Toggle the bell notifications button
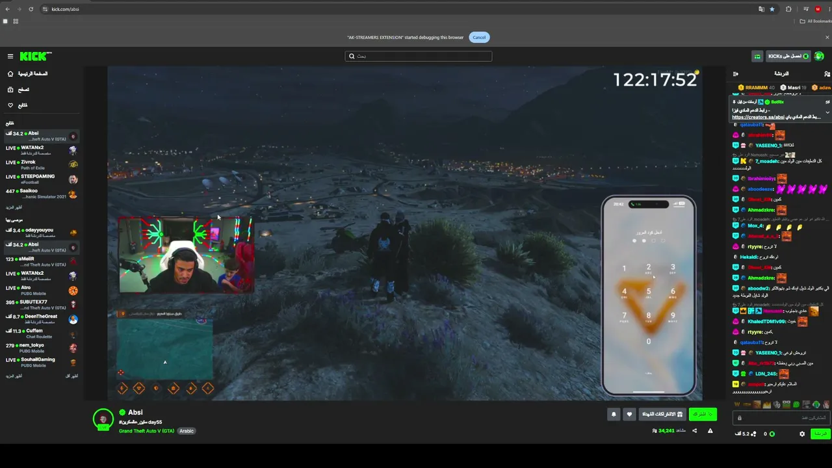The image size is (832, 468). tap(614, 414)
